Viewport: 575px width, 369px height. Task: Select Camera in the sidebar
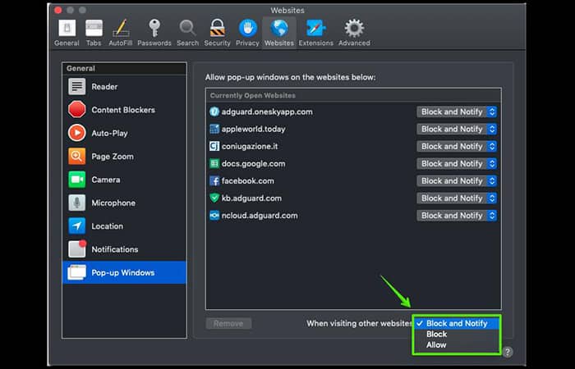pyautogui.click(x=124, y=180)
